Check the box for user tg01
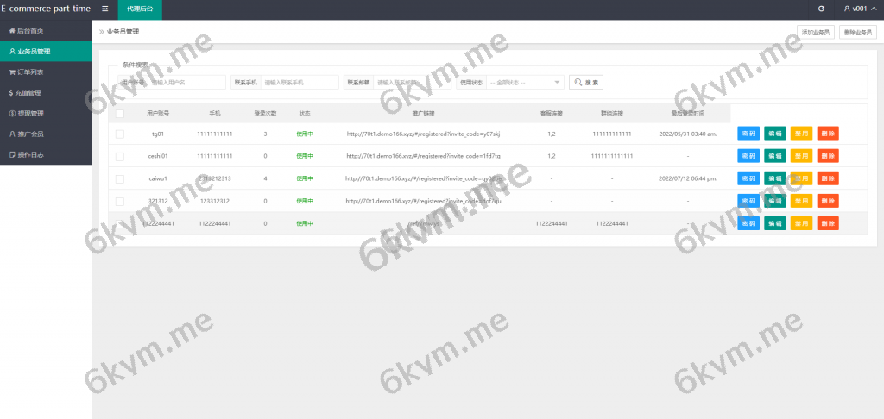This screenshot has height=419, width=884. pos(119,134)
